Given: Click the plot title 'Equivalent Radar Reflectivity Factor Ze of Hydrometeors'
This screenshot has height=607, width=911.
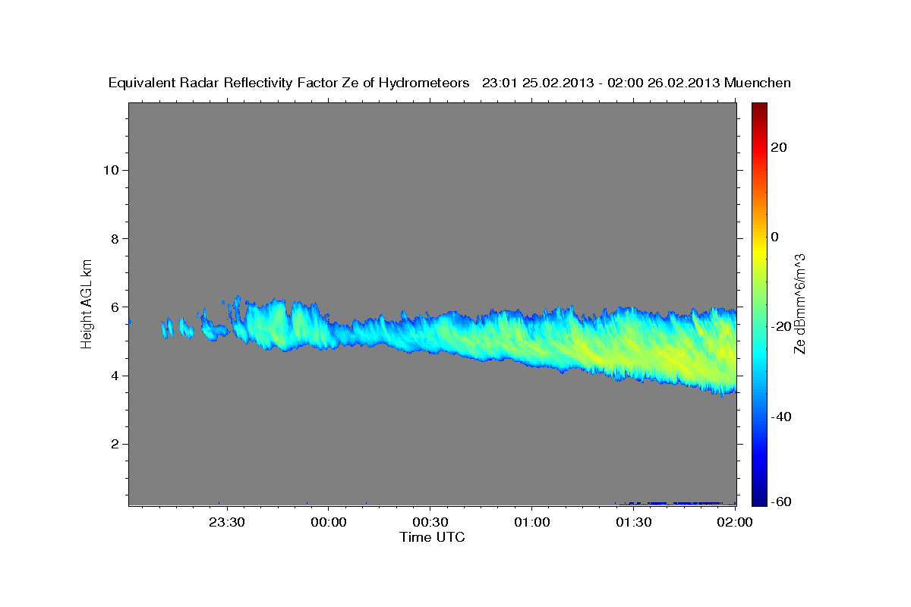Looking at the screenshot, I should pos(289,83).
